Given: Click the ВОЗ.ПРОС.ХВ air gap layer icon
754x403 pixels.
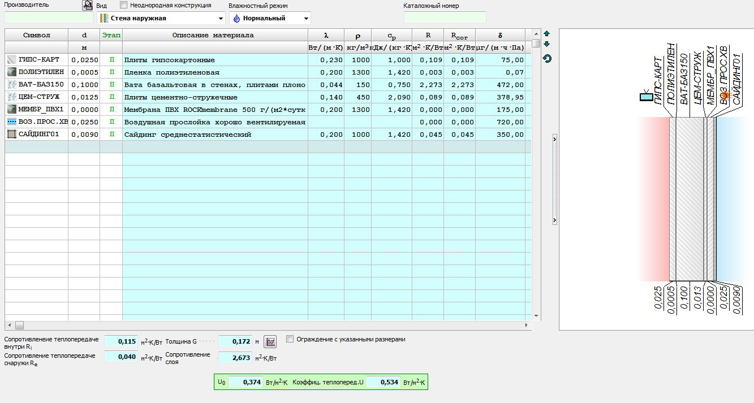Looking at the screenshot, I should coord(12,122).
